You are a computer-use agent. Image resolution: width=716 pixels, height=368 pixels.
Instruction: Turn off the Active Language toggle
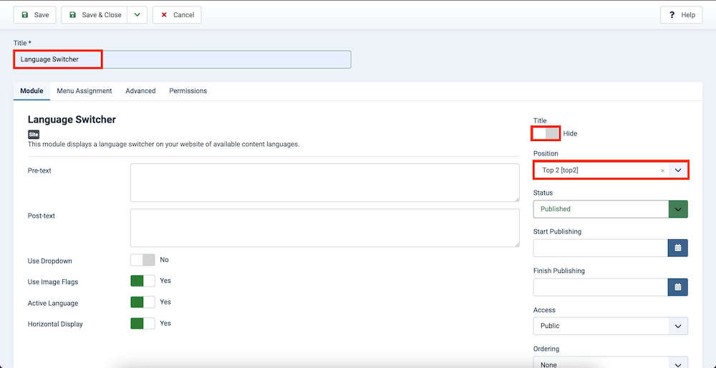coord(142,303)
